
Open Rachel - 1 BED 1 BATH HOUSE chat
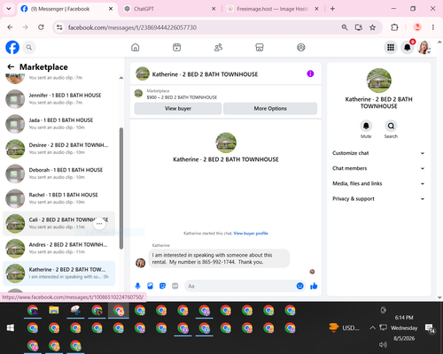(x=59, y=198)
